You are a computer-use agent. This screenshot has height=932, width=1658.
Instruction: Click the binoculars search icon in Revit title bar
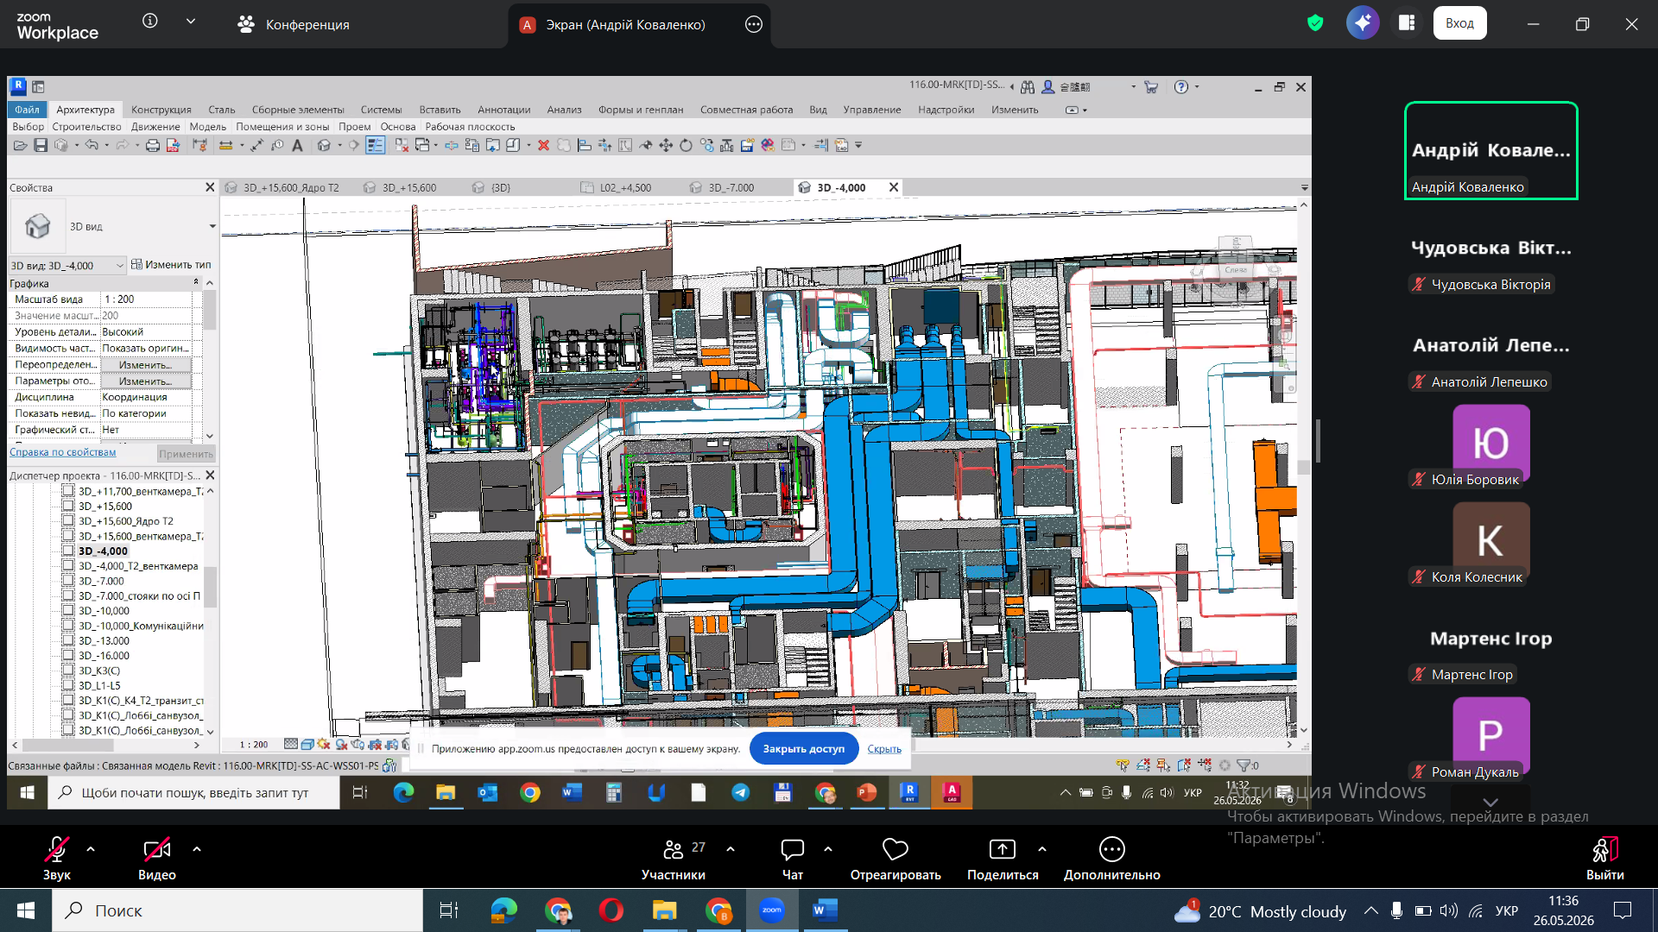click(1028, 87)
